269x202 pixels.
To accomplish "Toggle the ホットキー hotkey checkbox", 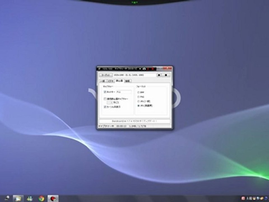I will [105, 92].
